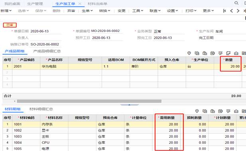246x151 pixels.
Task: Click the 变更 button
Action: [122, 11]
